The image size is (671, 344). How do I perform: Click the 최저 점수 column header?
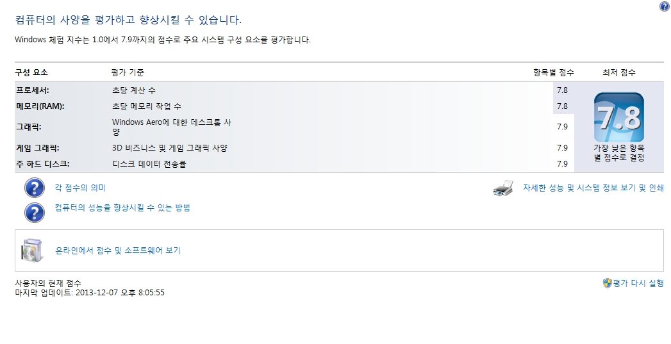coord(619,73)
